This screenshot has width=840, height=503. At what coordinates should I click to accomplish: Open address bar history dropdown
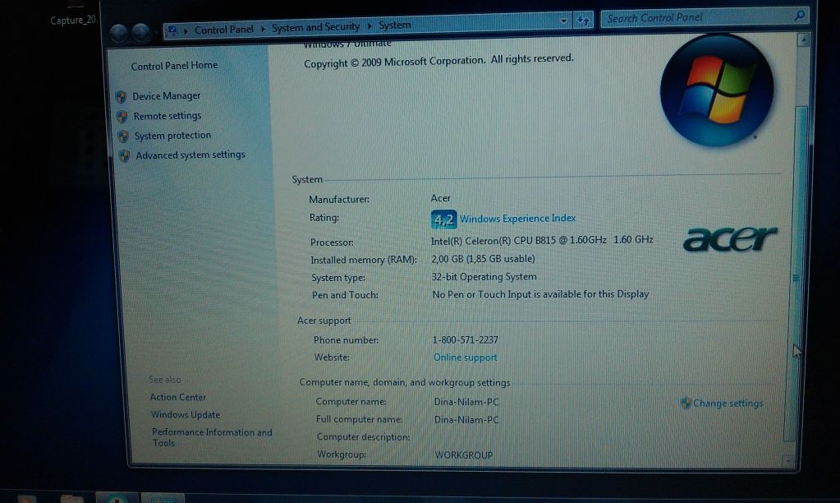(x=563, y=21)
